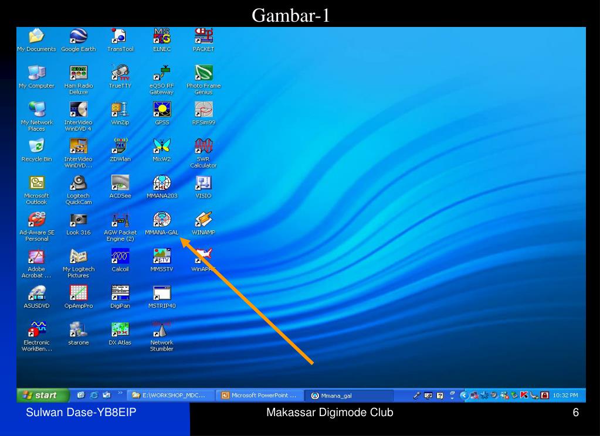Click the taskbar clock showing 10:32 PM
This screenshot has height=436, width=600.
click(565, 396)
